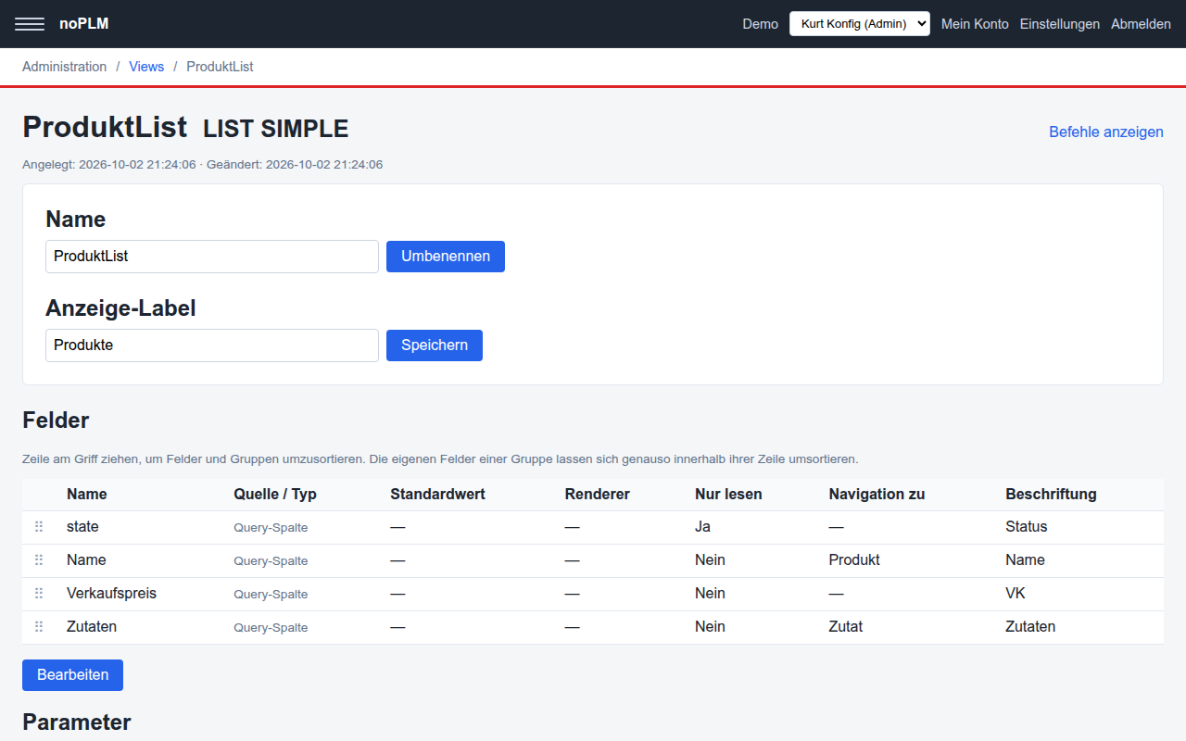The width and height of the screenshot is (1186, 741).
Task: Go to Mein Konto
Action: [x=975, y=24]
